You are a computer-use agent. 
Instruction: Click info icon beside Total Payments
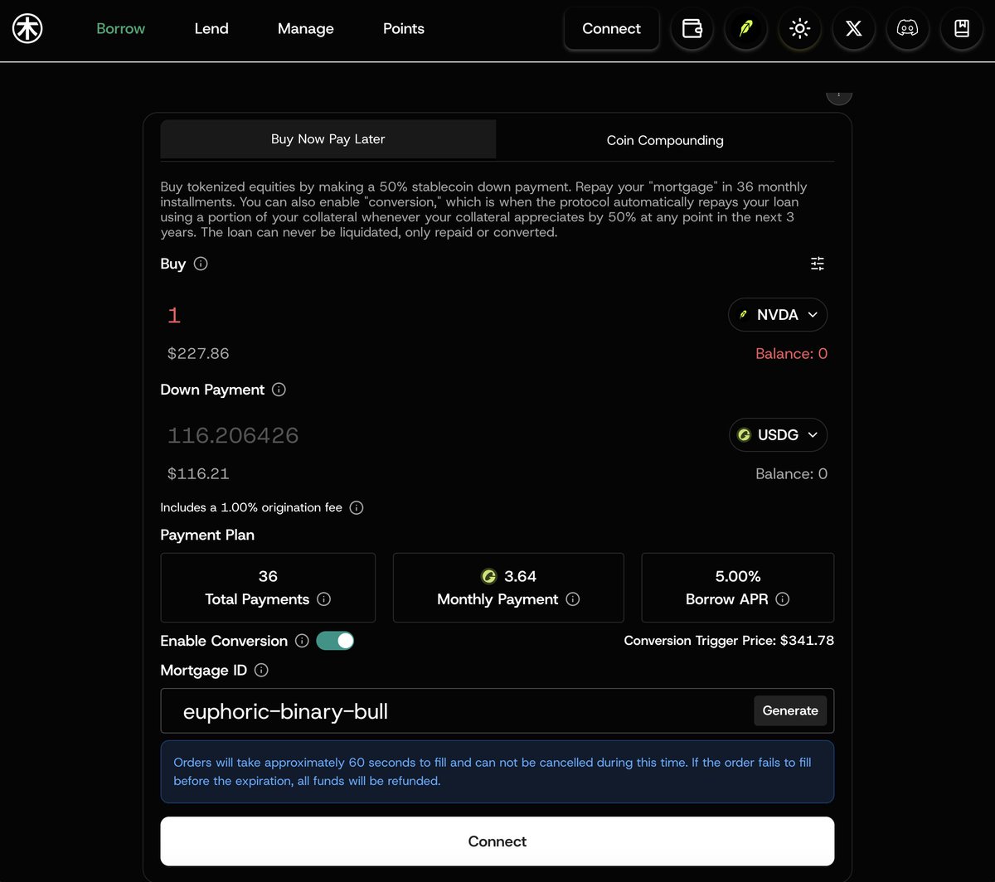(x=324, y=599)
